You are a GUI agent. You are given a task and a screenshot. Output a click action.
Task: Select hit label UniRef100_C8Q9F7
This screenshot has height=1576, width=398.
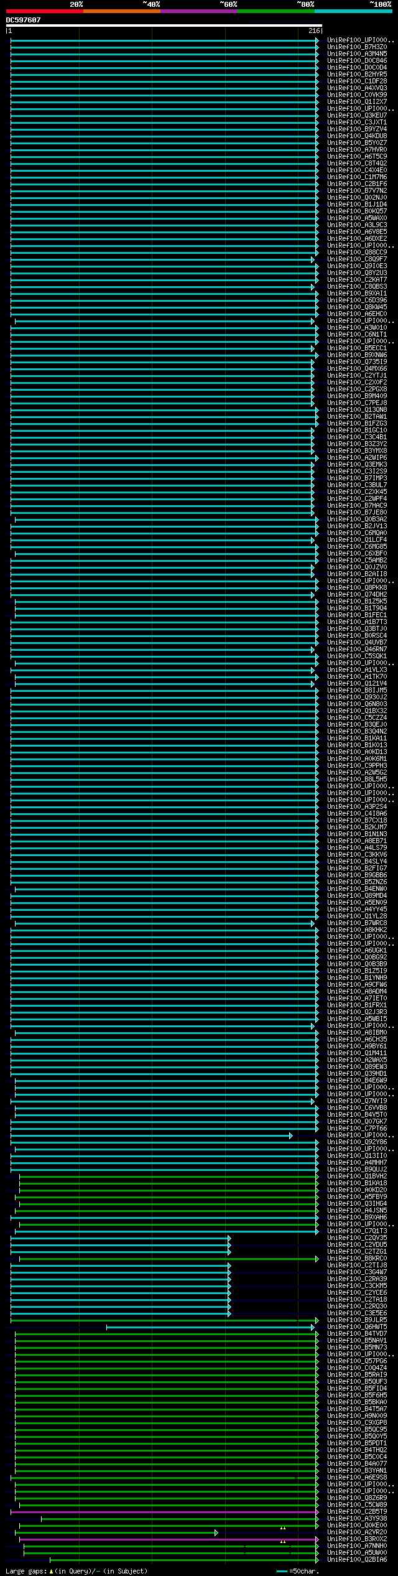click(357, 259)
